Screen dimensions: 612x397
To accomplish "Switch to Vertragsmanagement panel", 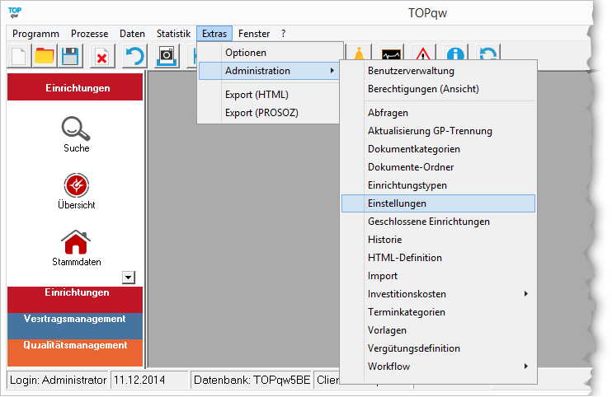I will click(75, 319).
